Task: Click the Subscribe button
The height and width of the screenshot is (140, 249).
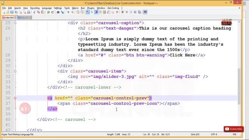Action: tap(233, 129)
